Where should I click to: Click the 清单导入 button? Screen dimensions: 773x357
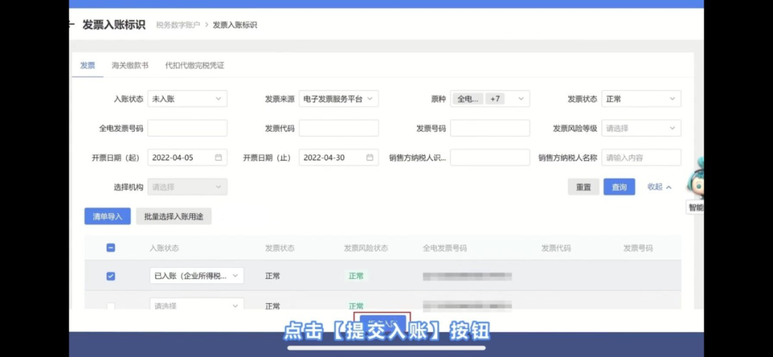tap(107, 216)
